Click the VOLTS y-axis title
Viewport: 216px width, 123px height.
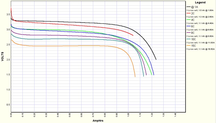tap(2, 57)
